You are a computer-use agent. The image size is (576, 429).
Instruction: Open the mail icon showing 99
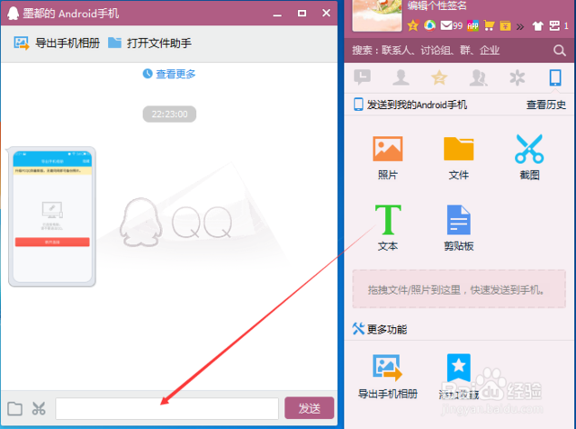click(452, 25)
